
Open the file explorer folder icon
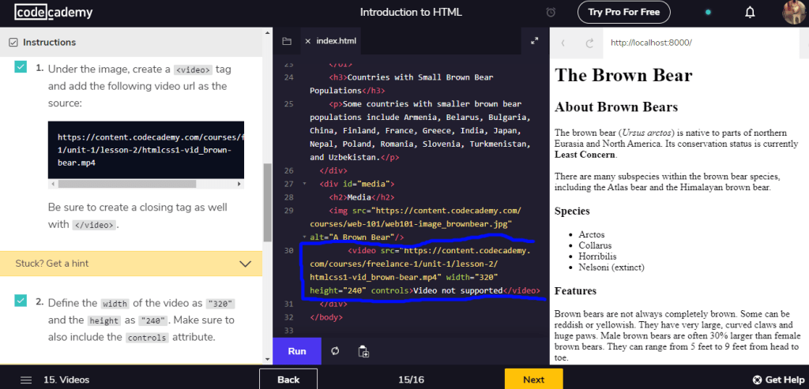click(x=286, y=41)
